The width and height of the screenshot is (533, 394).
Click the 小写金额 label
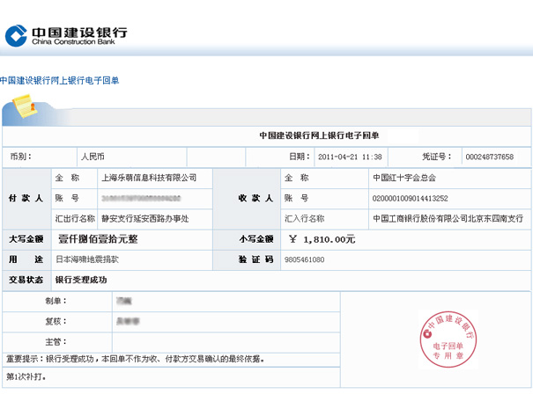click(x=256, y=239)
